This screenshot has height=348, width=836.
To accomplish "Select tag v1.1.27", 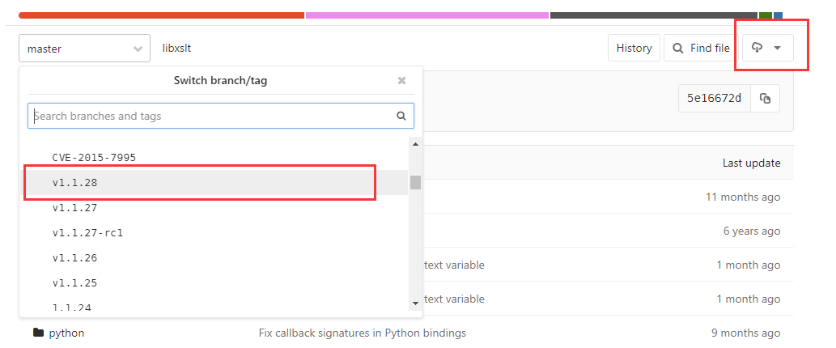I will [75, 208].
